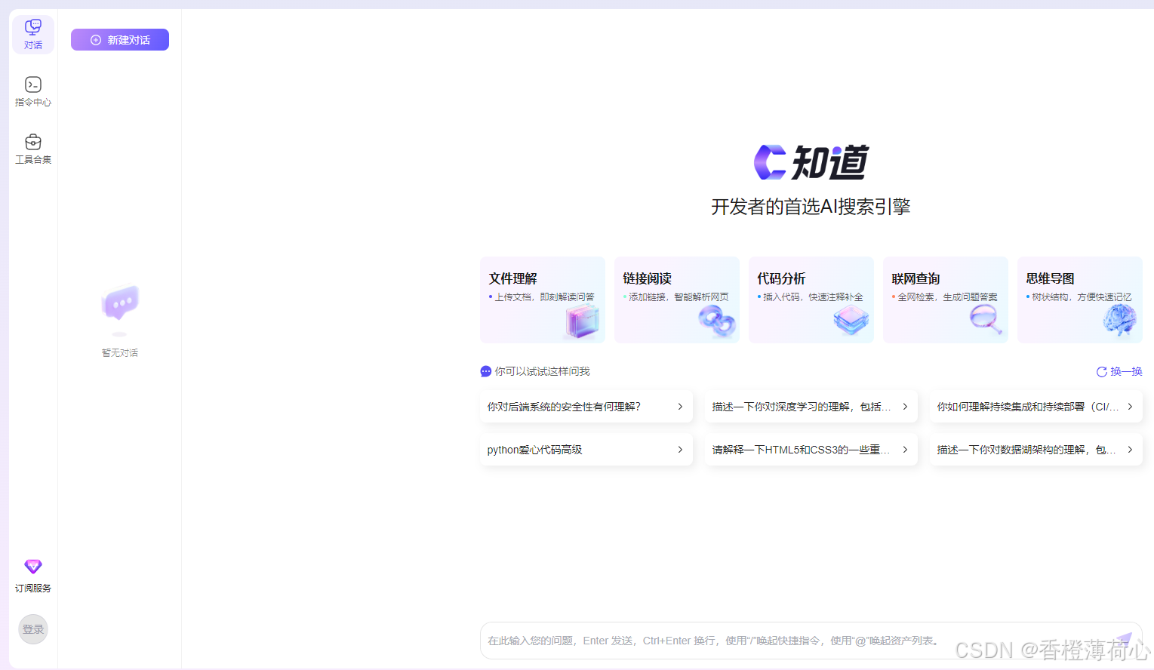
Task: Ask 描述一下你对数据湖架构的理解 suggestion
Action: click(1036, 450)
